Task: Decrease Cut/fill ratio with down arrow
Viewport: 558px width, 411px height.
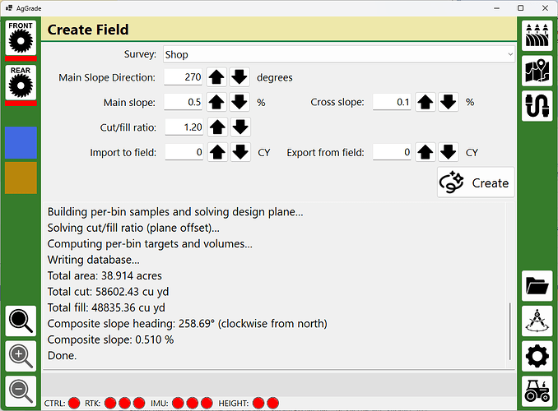Action: pyautogui.click(x=240, y=127)
